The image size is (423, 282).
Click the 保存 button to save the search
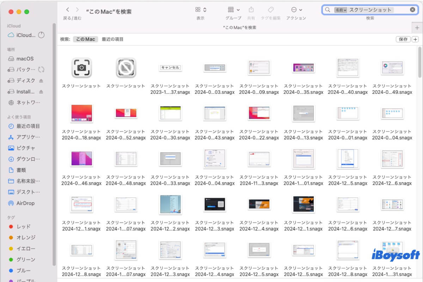click(x=403, y=39)
